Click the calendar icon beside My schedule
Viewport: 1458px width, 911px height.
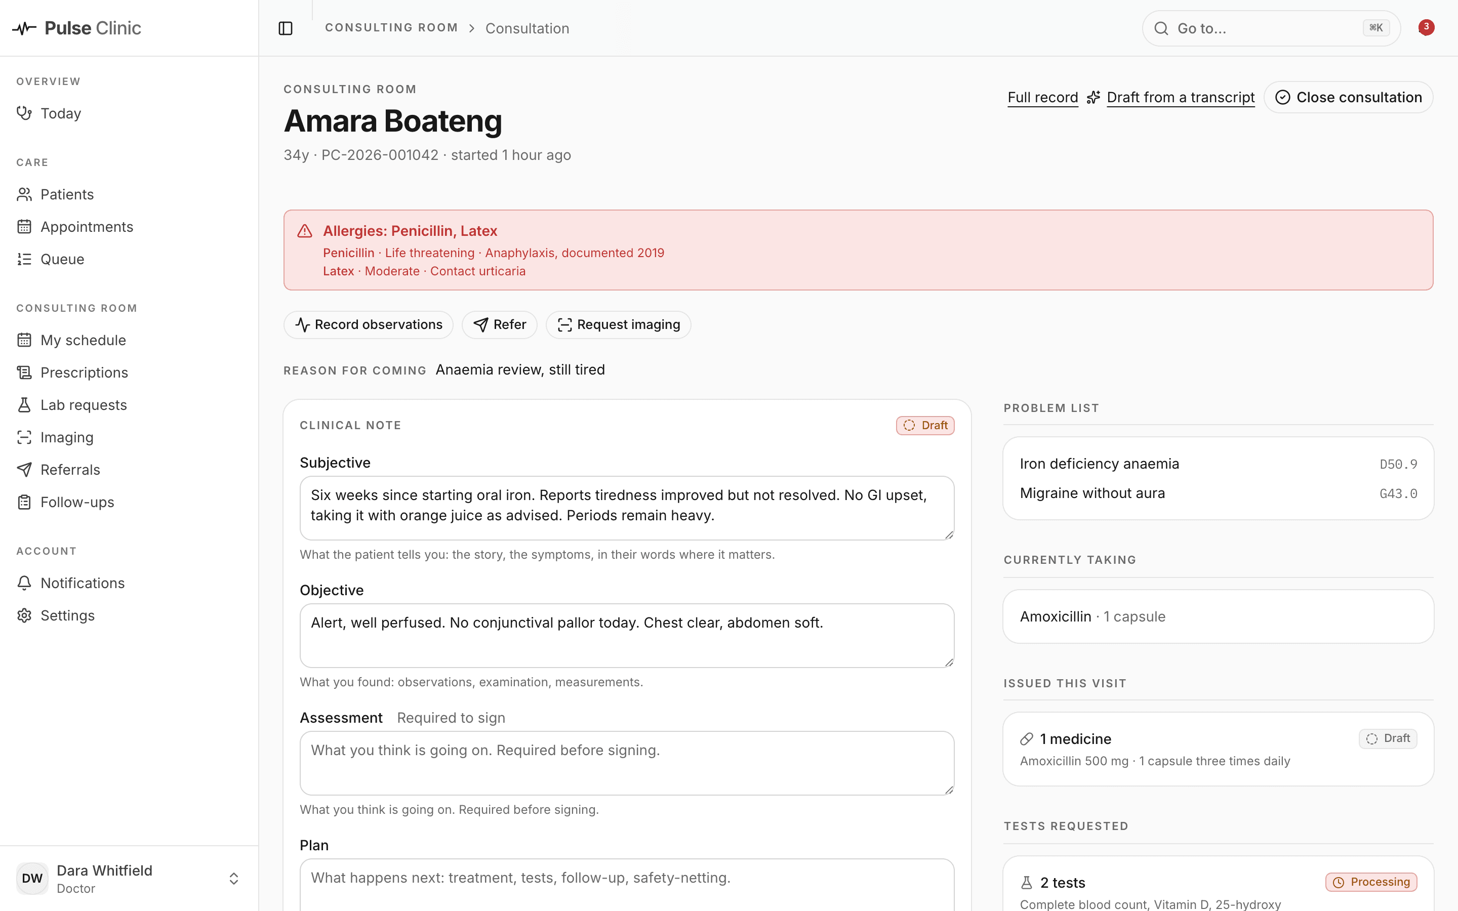tap(24, 340)
